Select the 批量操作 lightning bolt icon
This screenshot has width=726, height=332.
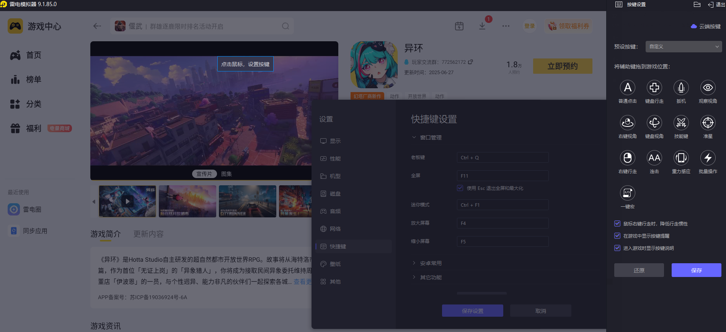coord(708,158)
